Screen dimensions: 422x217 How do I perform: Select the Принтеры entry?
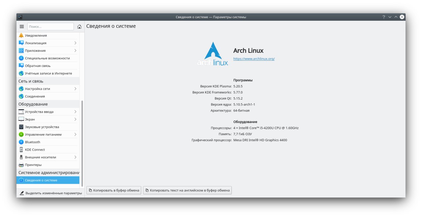[x=48, y=165]
